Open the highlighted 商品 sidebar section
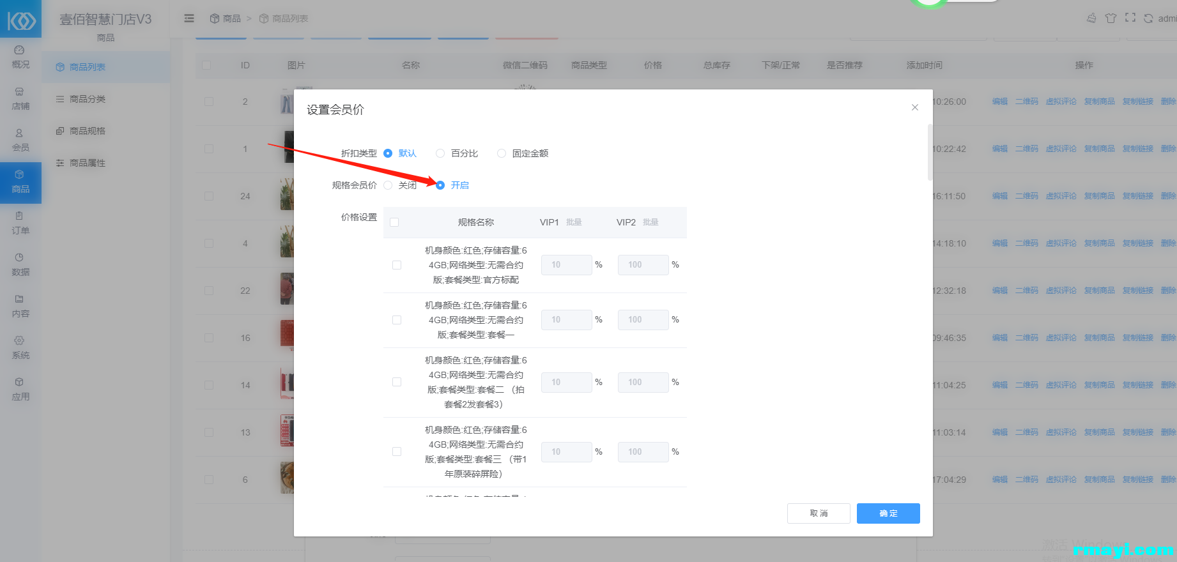Image resolution: width=1177 pixels, height=562 pixels. (20, 183)
